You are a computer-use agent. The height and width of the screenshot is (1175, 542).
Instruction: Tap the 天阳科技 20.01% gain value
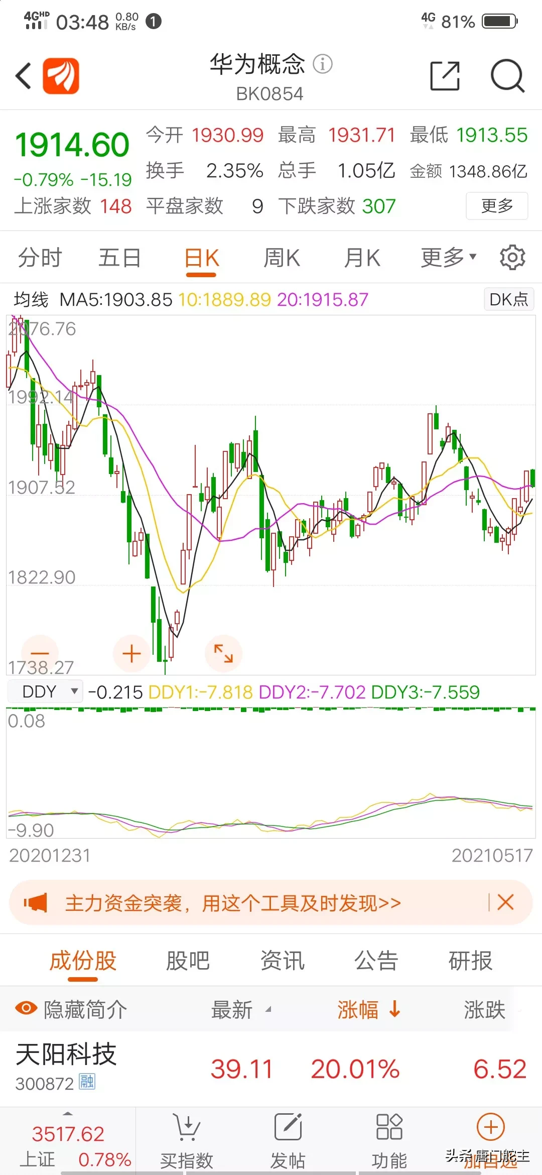point(355,1069)
